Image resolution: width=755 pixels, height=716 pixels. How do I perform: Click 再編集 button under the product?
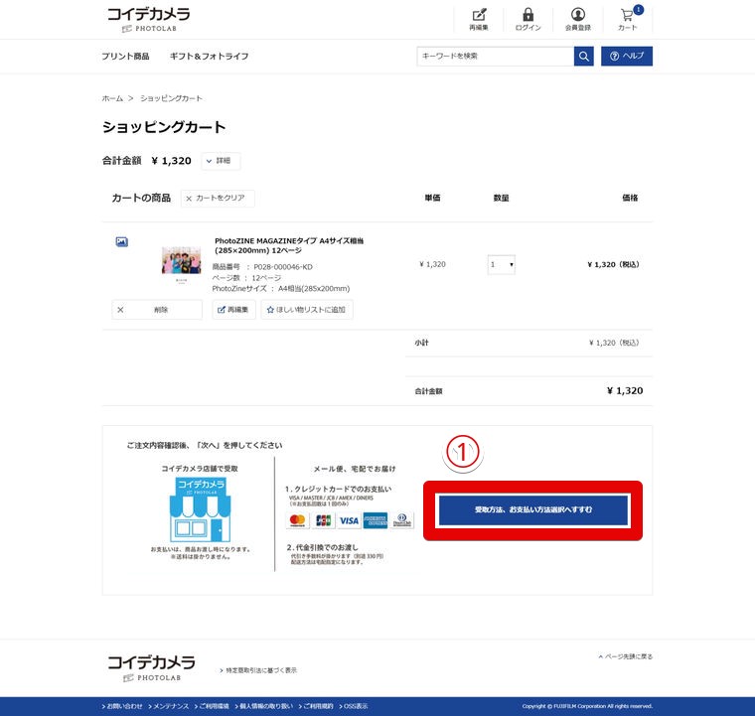233,310
